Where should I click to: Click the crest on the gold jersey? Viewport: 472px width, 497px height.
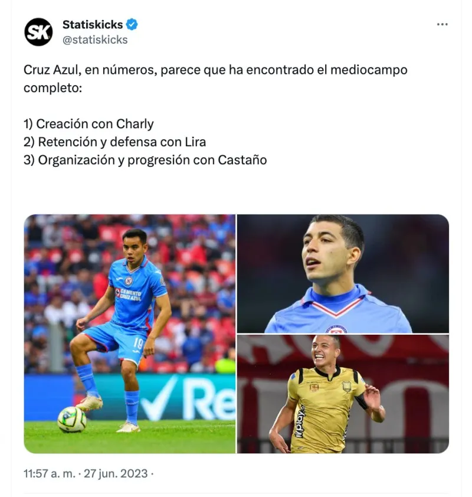[347, 387]
